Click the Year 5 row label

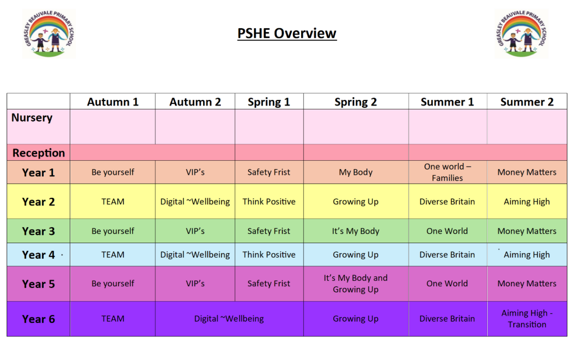click(x=39, y=284)
